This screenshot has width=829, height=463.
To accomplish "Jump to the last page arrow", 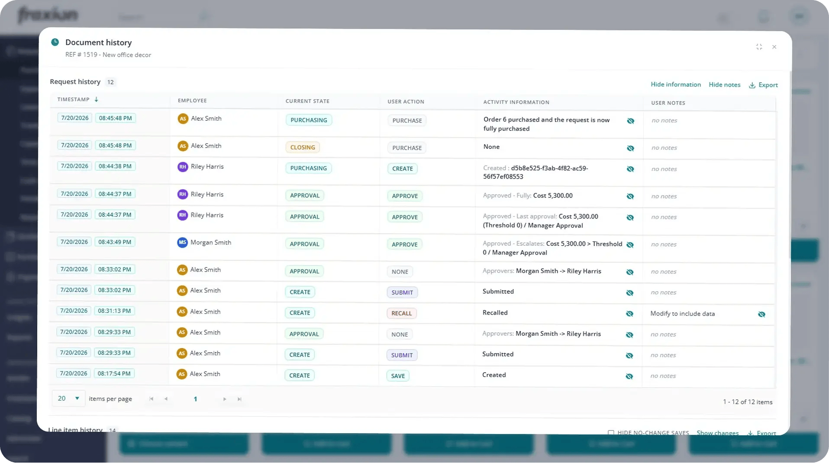I will coord(239,399).
